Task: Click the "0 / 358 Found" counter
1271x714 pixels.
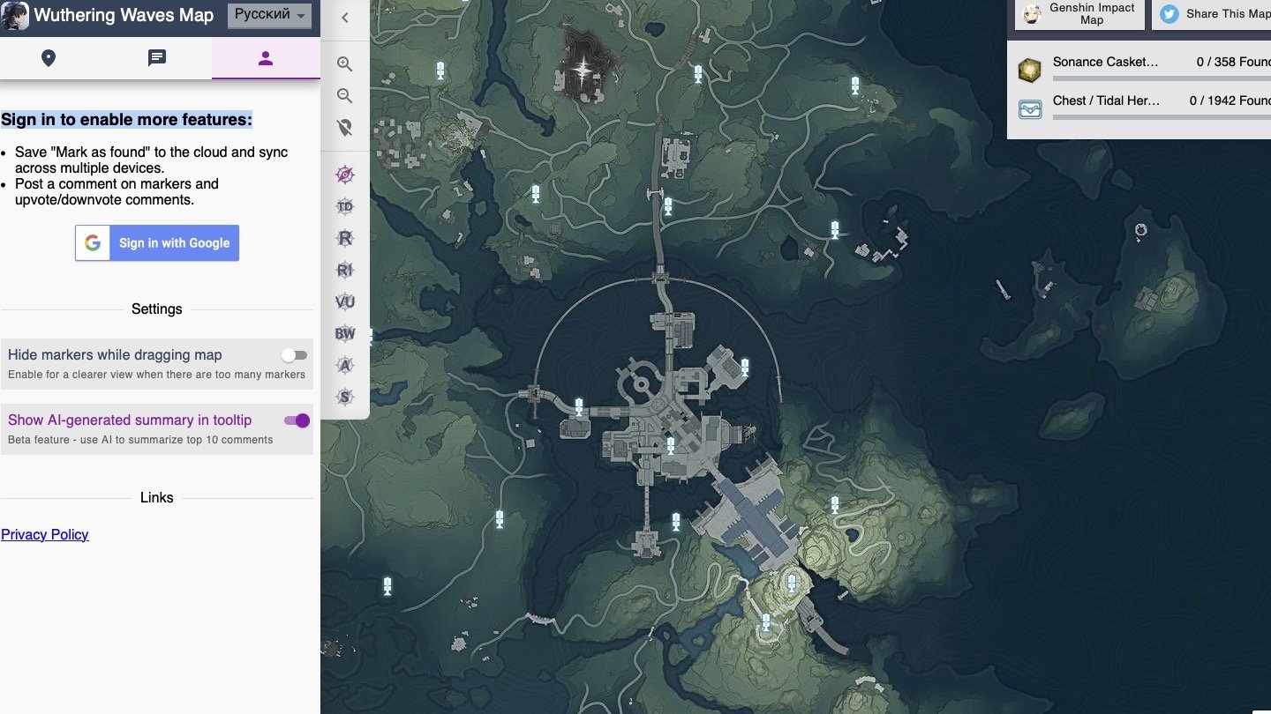Action: coord(1234,62)
